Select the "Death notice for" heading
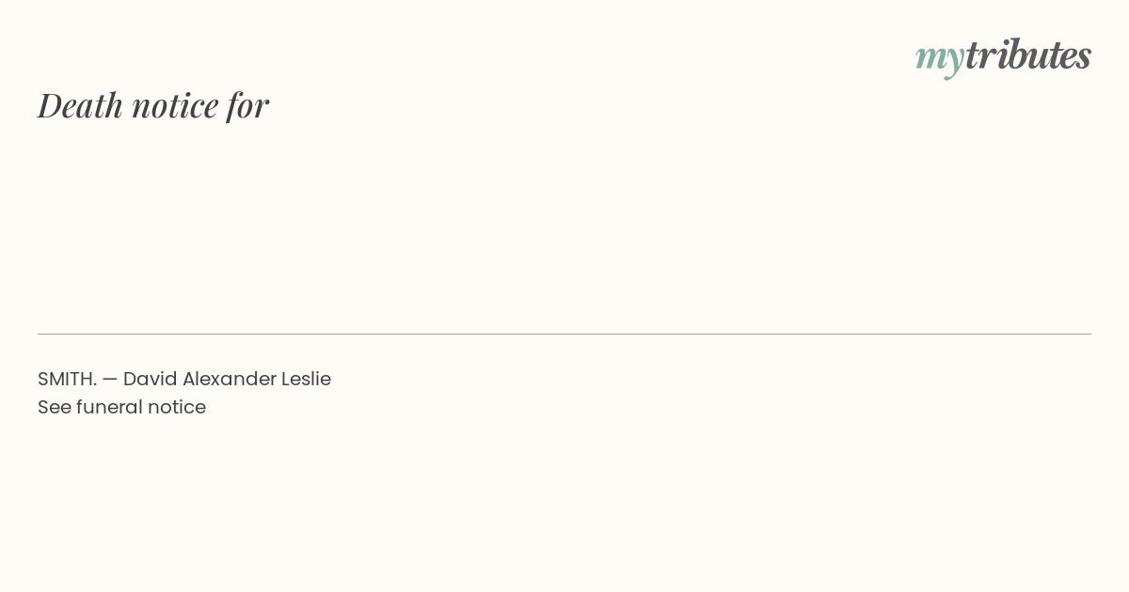 [153, 104]
